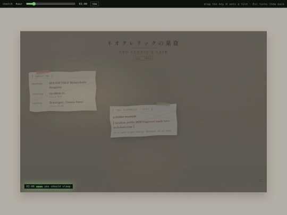Click the 'sketch' label in the top bar

tap(7, 4)
